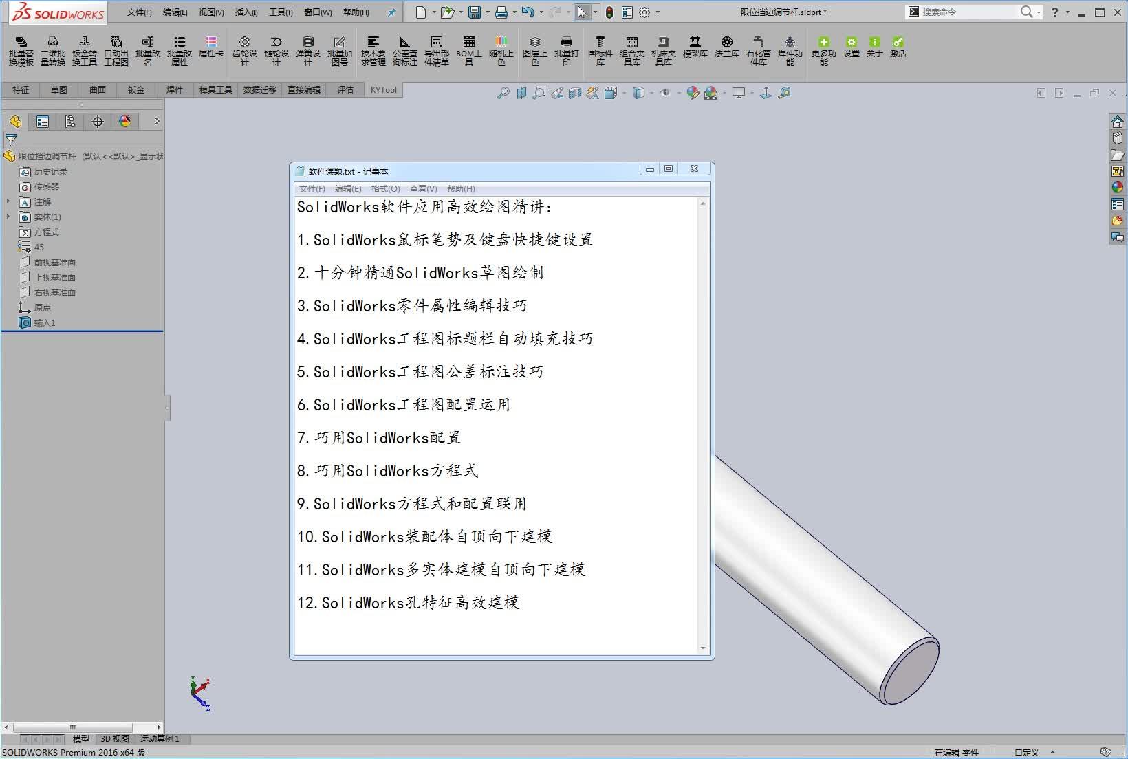Click the green 设置 button
Image resolution: width=1128 pixels, height=759 pixels.
click(852, 47)
